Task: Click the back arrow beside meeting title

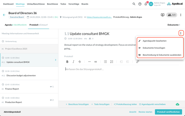Action: pos(4,15)
